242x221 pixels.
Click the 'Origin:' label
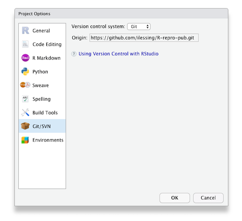tap(80, 38)
